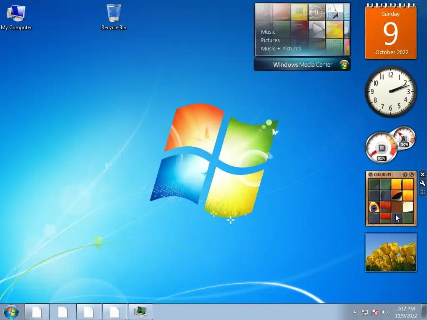Shuffle the puzzle with solve/shuffle icon
Screen dimensions: 427x320
[411, 175]
